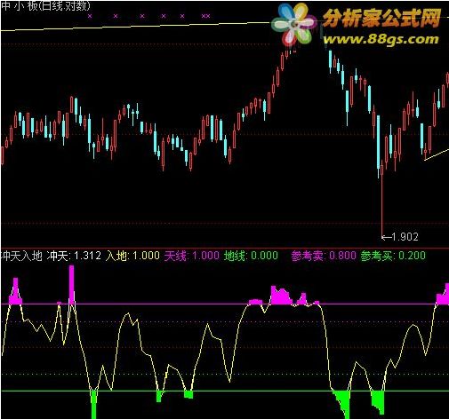Click the 天线: 1.000 magenta label

click(x=192, y=256)
